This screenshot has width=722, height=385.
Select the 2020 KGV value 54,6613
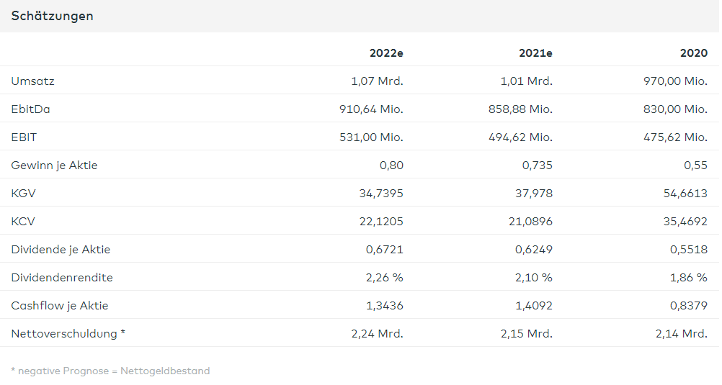pyautogui.click(x=683, y=194)
